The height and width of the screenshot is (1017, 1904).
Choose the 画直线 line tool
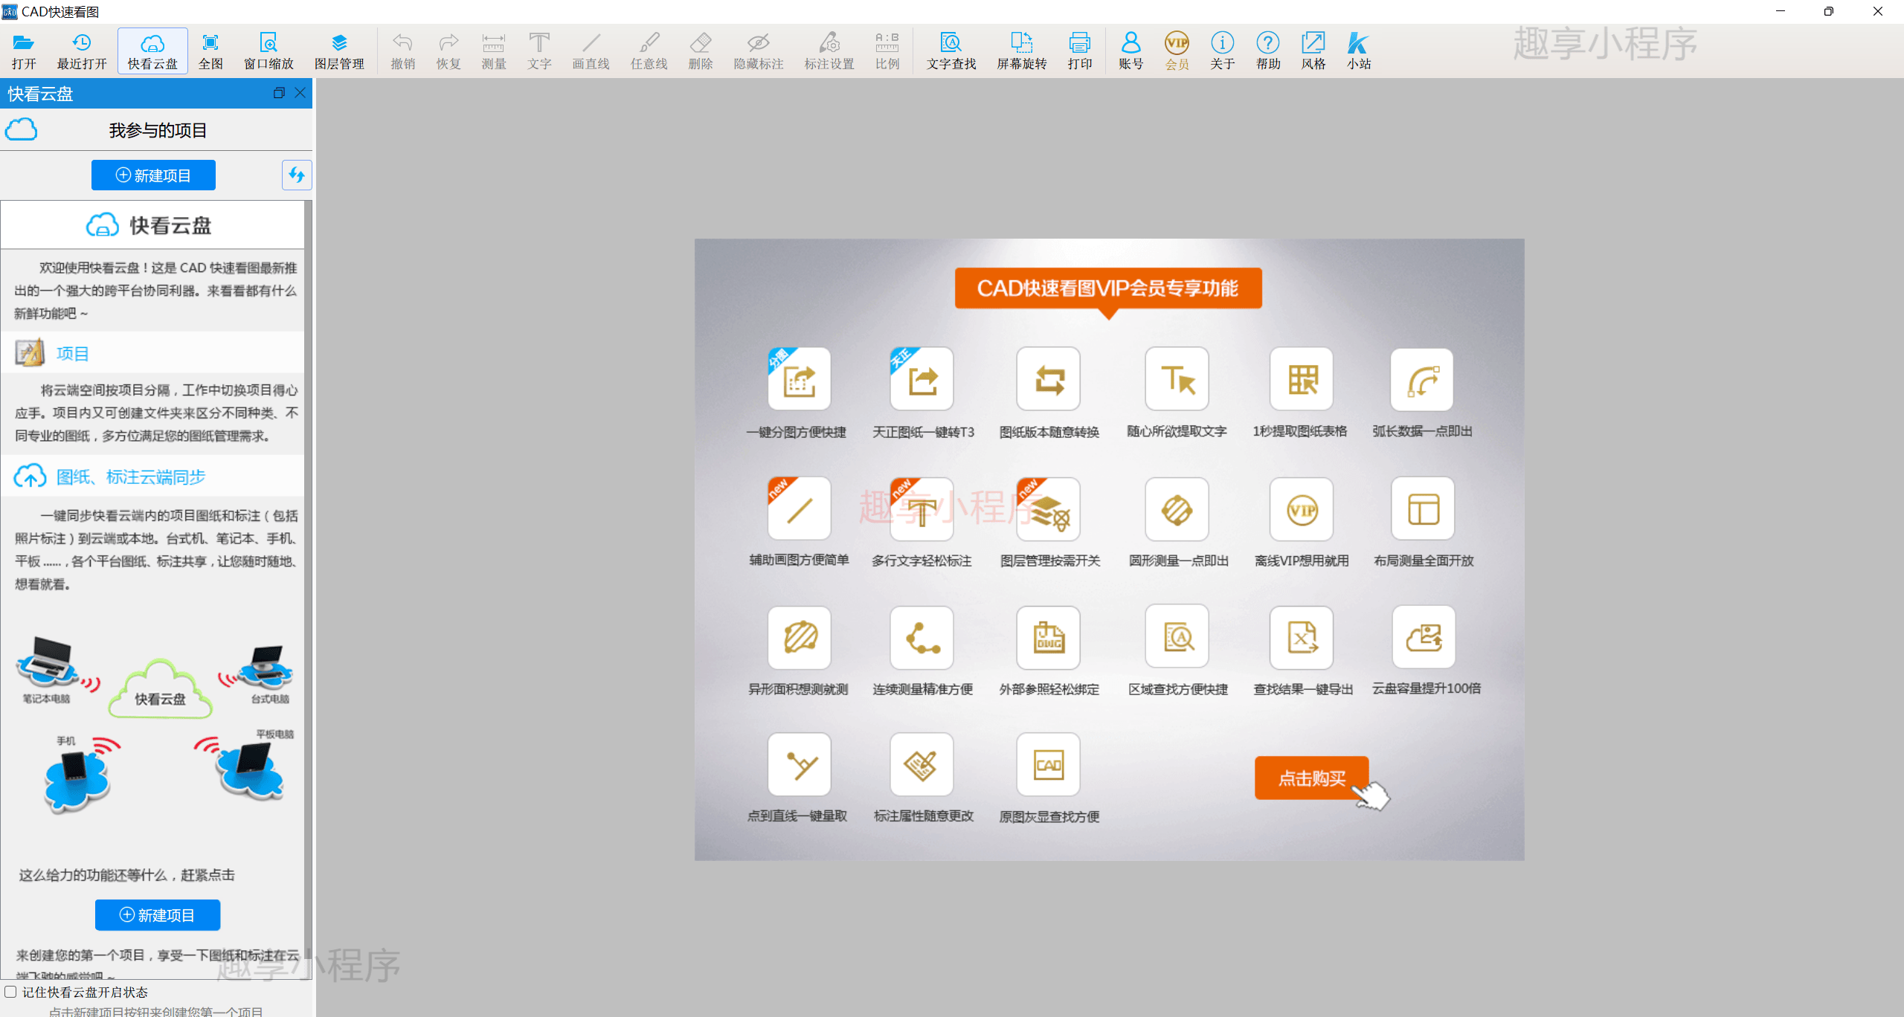[591, 51]
